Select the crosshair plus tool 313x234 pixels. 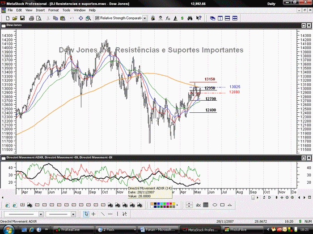[93, 214]
